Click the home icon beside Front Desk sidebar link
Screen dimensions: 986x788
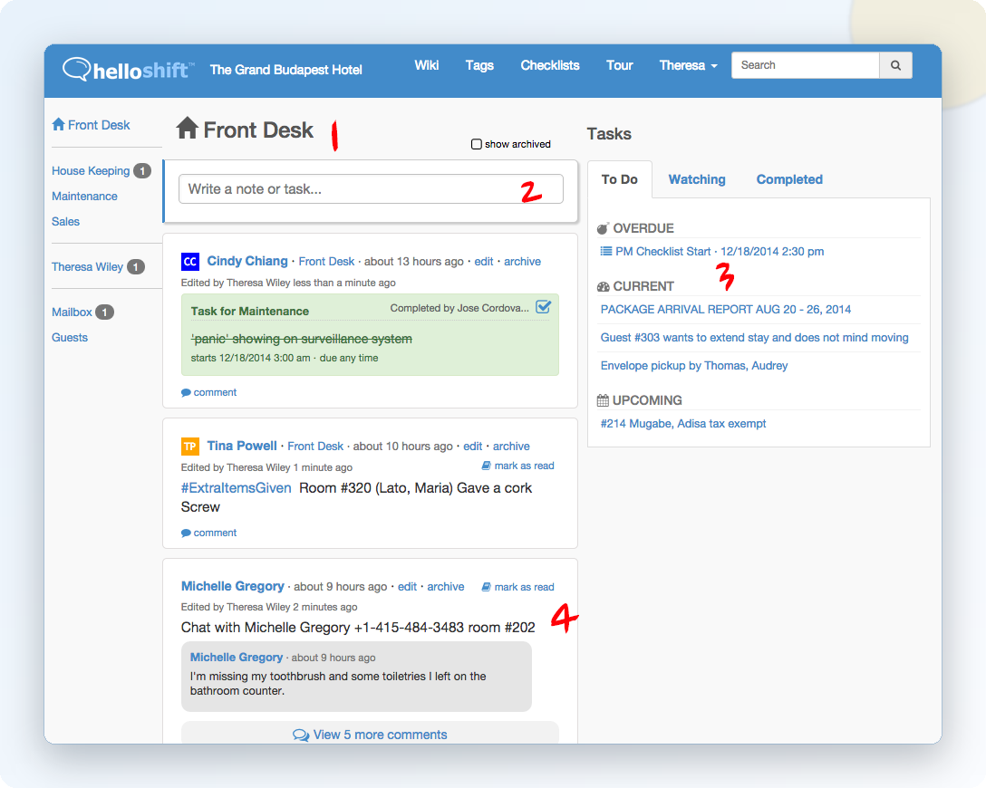pos(59,124)
